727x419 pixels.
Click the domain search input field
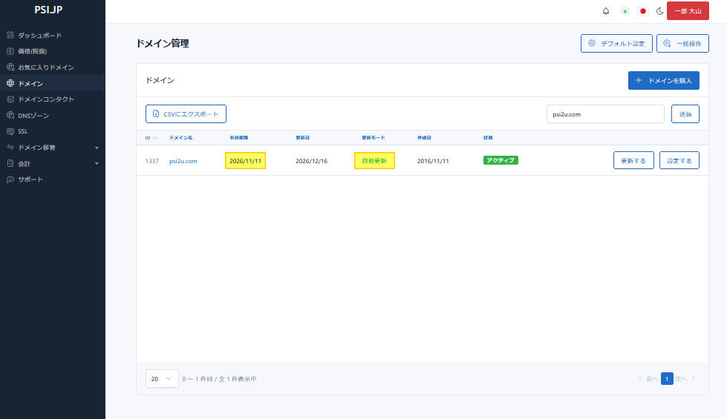604,114
